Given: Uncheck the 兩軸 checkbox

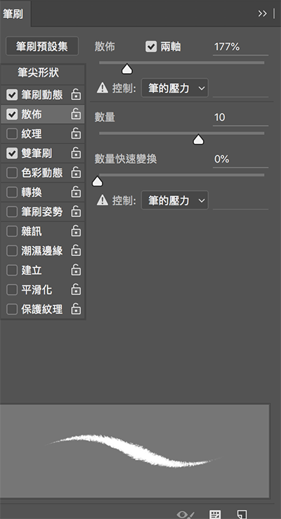Looking at the screenshot, I should pyautogui.click(x=151, y=46).
